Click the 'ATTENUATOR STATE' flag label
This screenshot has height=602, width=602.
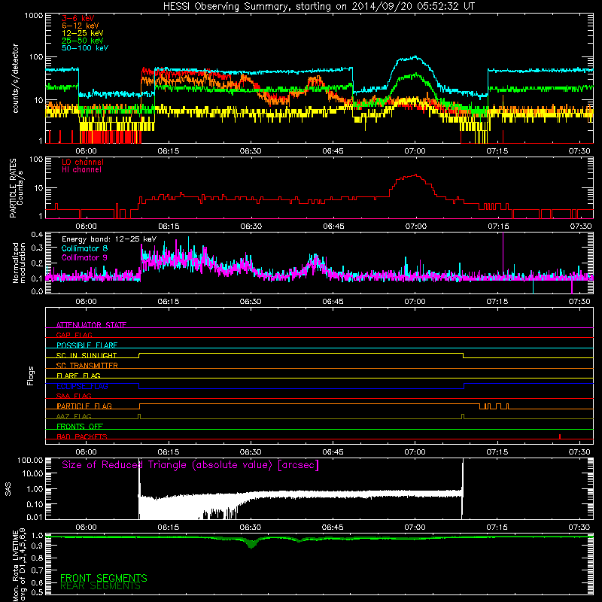pos(91,325)
